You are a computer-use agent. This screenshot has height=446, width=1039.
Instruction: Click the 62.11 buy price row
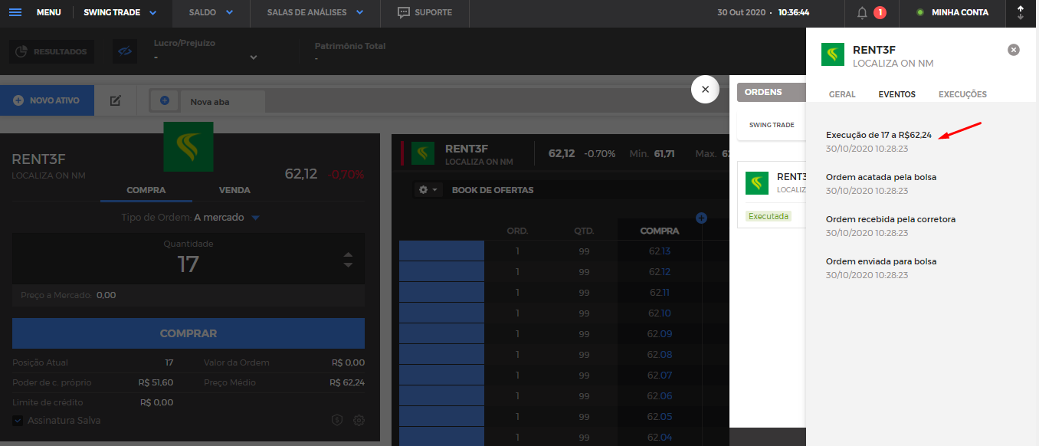click(x=659, y=293)
